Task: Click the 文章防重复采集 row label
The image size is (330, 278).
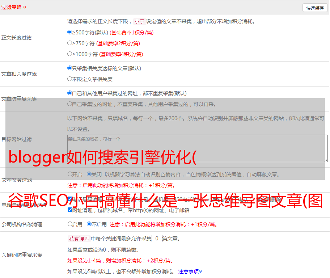Action: (19, 99)
